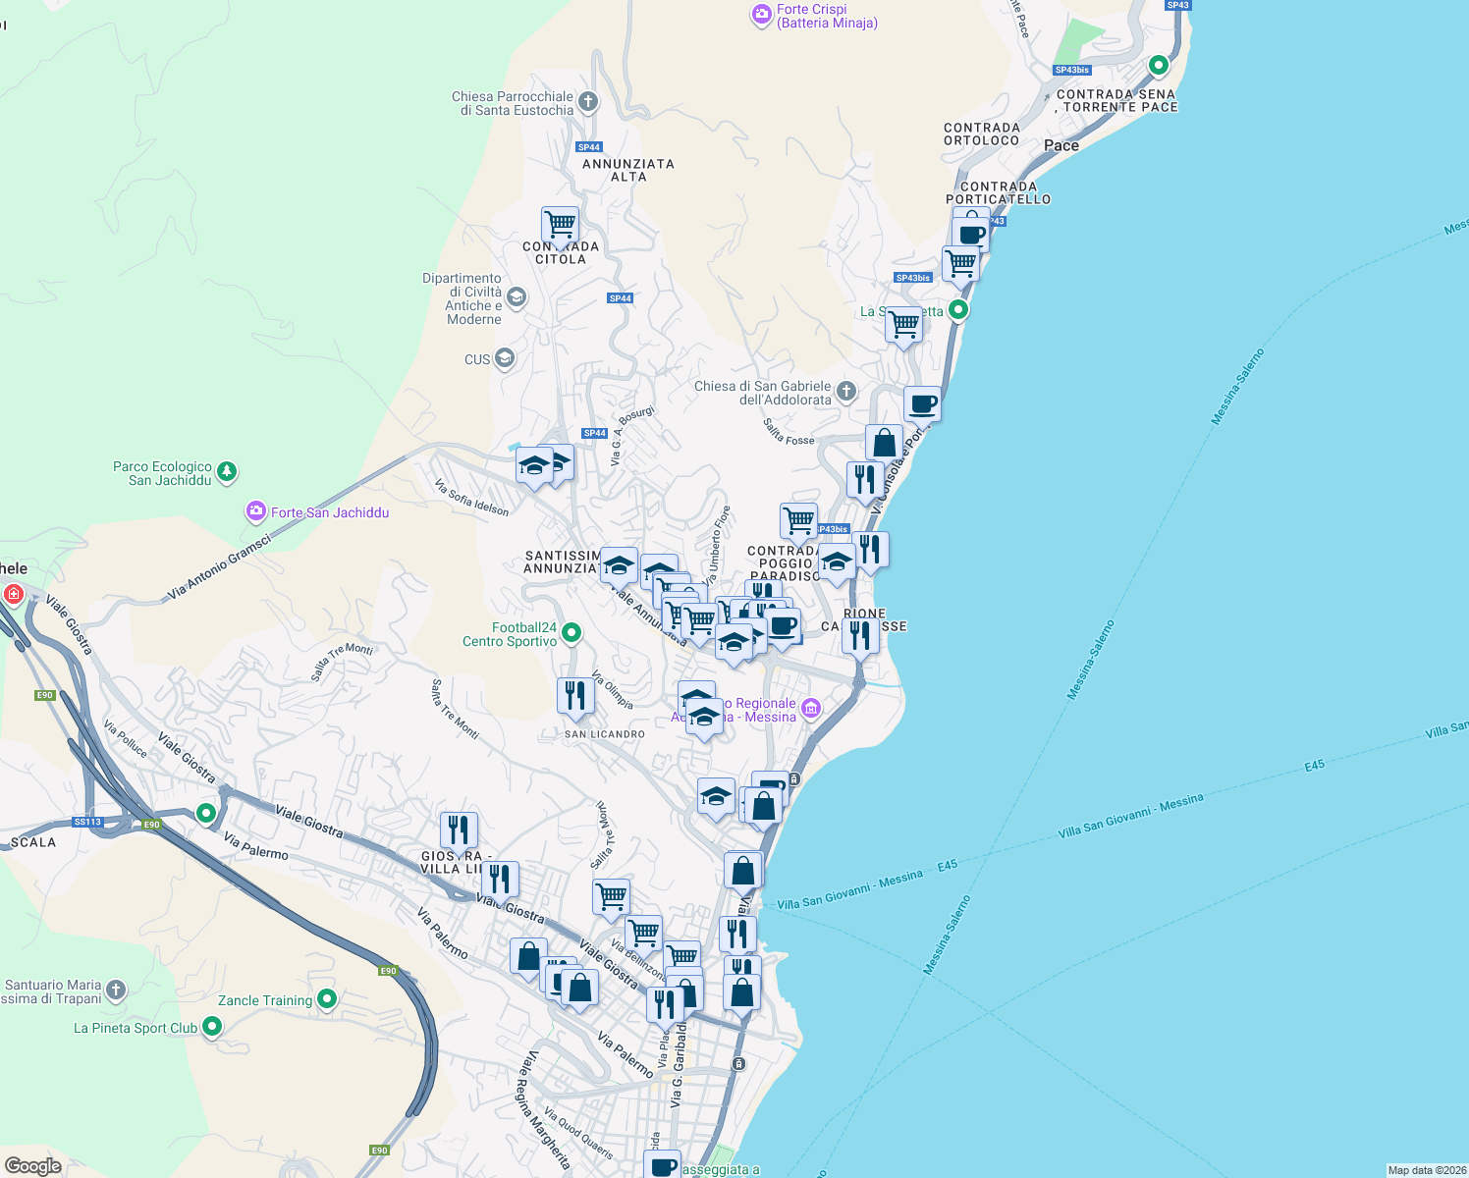The width and height of the screenshot is (1469, 1178).
Task: Select the shopping bag marker near Via Consolare Pompea
Action: pos(883,440)
